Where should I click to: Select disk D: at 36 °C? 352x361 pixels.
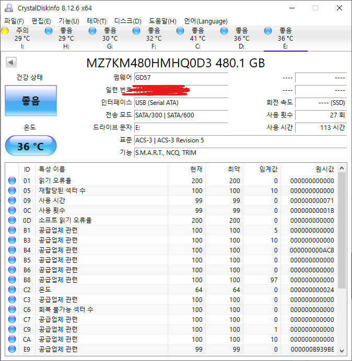[242, 38]
